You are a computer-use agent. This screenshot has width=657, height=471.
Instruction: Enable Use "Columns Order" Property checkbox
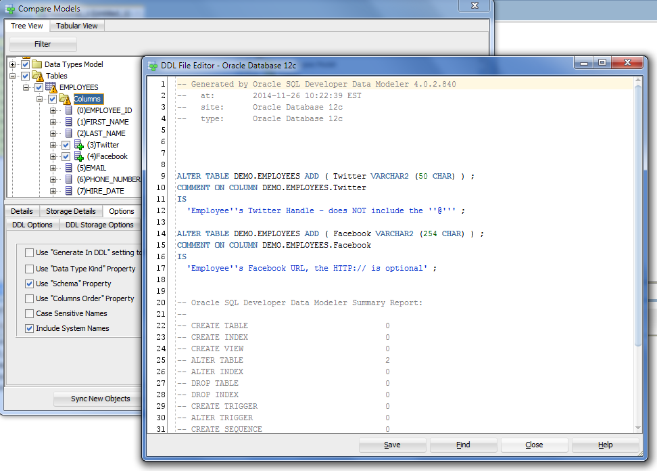point(29,298)
